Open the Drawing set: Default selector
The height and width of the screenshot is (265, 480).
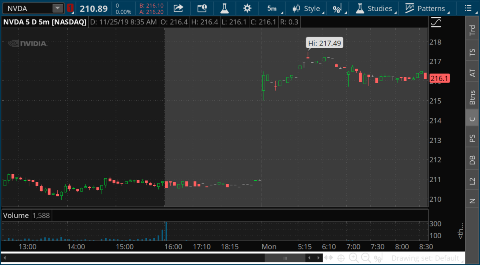click(x=425, y=258)
